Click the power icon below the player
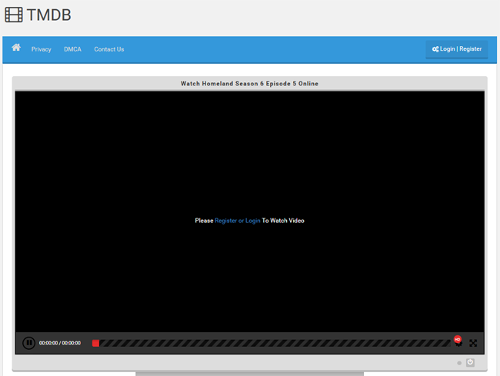The image size is (500, 376). click(470, 362)
